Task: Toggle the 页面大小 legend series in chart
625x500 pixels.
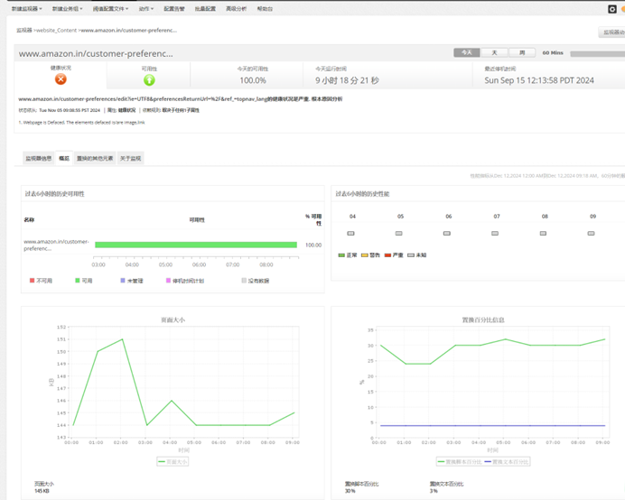Action: click(173, 462)
